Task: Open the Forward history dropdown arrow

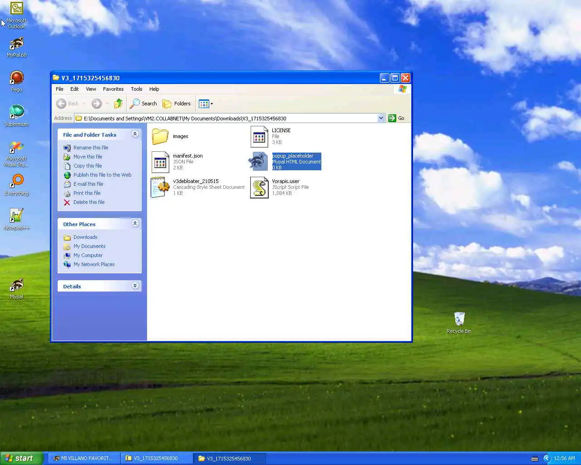Action: click(x=107, y=104)
